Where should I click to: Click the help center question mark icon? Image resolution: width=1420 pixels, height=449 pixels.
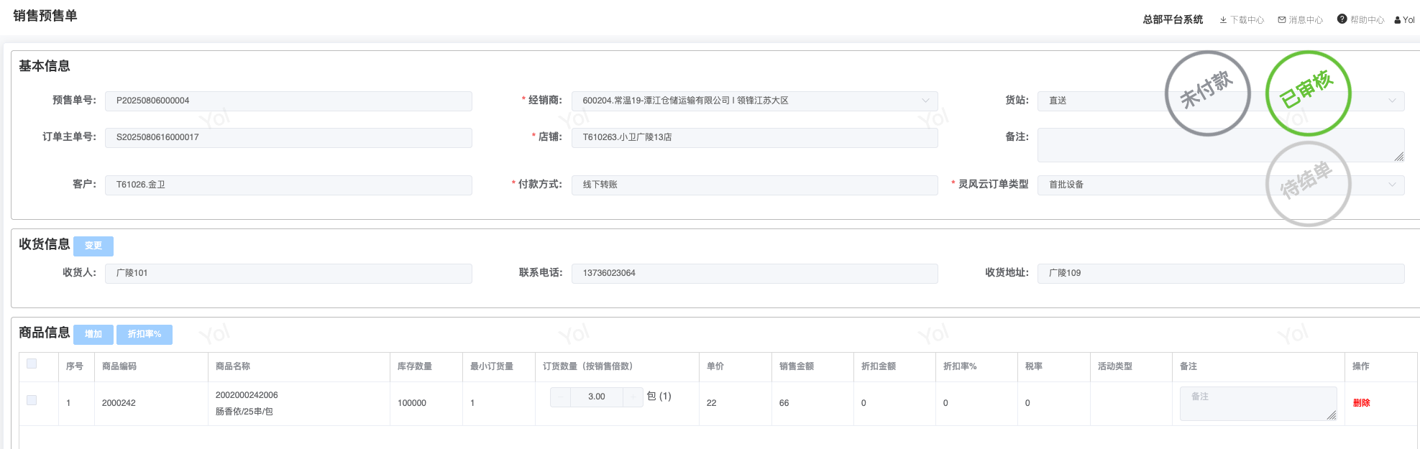[1342, 19]
